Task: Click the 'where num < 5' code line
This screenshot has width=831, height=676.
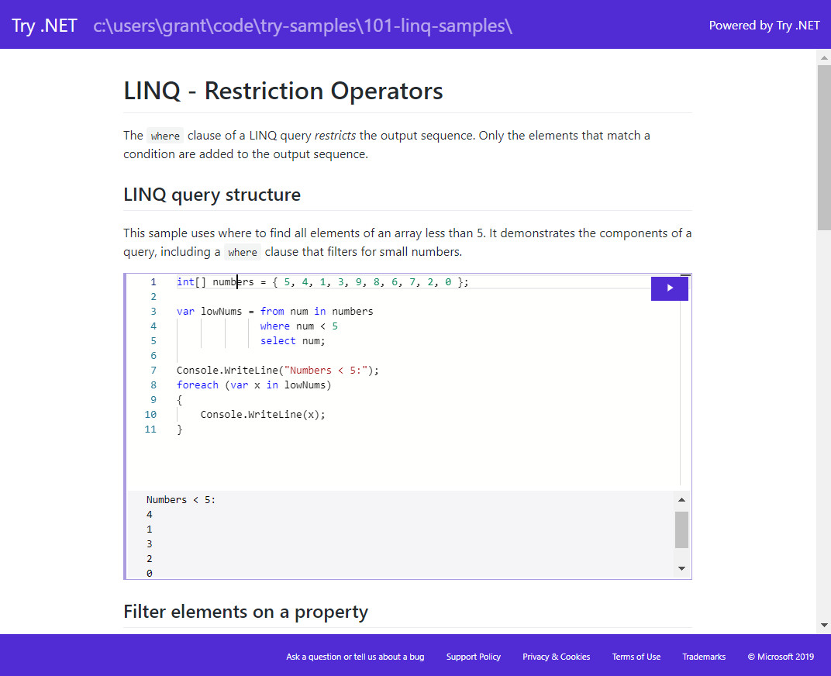Action: [x=299, y=326]
